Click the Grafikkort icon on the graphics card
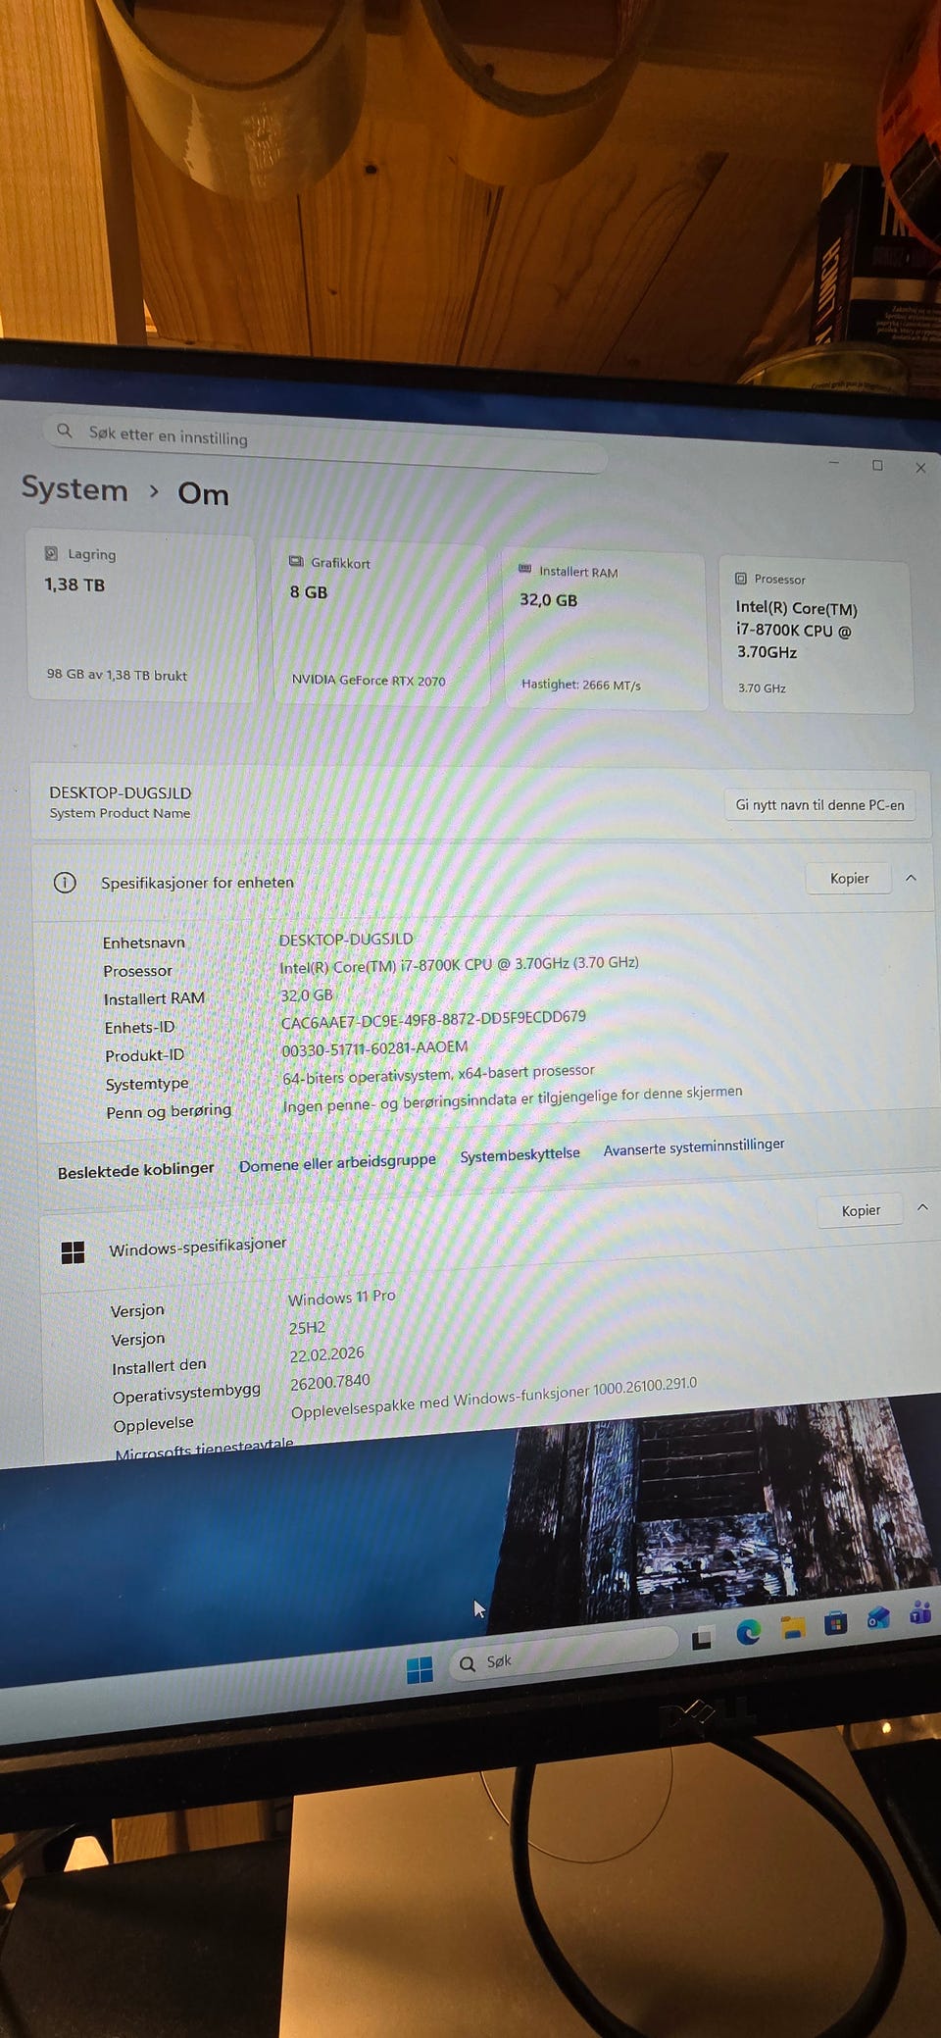941x2038 pixels. [296, 561]
